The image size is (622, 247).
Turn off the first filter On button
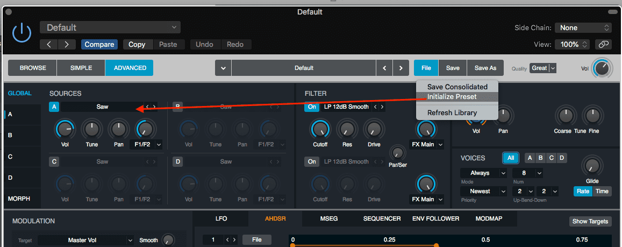click(312, 107)
